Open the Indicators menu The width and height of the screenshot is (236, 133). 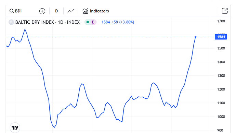click(96, 11)
